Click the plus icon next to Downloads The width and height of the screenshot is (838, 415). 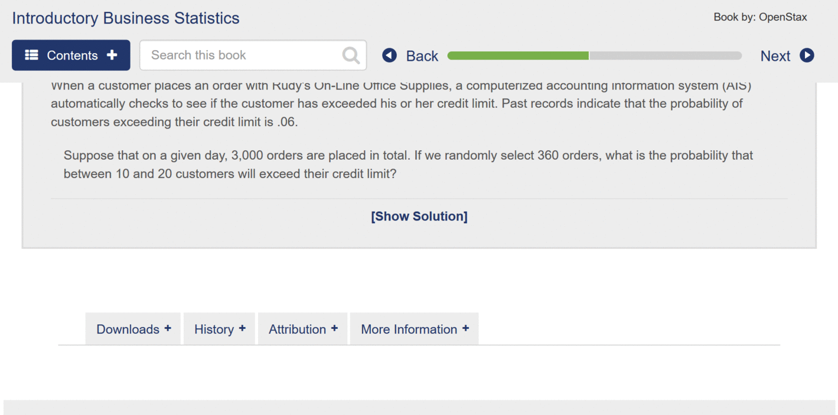pos(168,329)
